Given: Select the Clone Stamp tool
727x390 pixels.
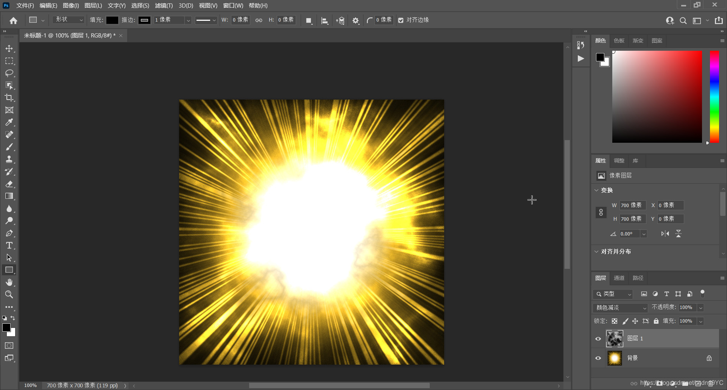Looking at the screenshot, I should pyautogui.click(x=9, y=159).
